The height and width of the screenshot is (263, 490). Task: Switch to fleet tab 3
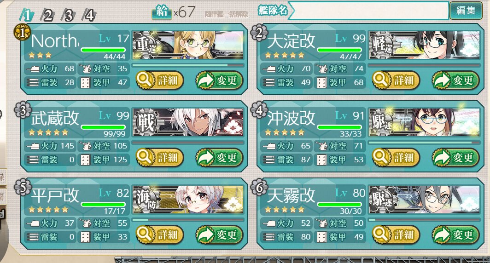[68, 15]
